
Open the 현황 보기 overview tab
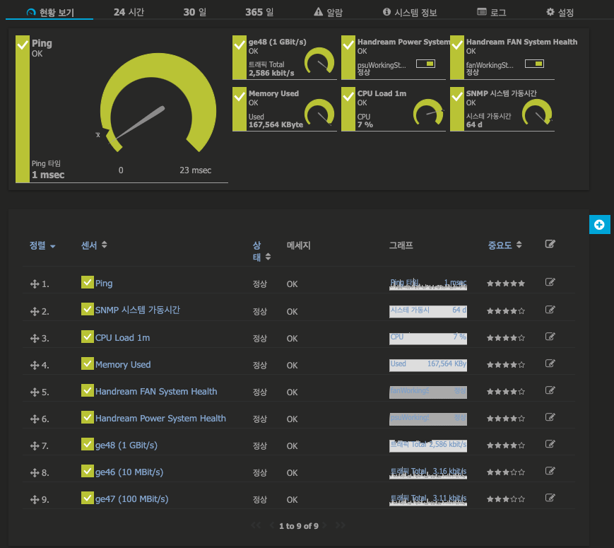tap(49, 12)
